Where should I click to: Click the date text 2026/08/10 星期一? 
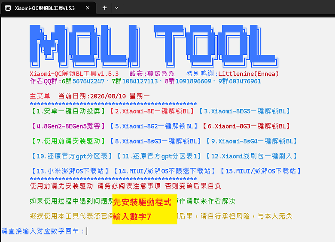(x=120, y=96)
